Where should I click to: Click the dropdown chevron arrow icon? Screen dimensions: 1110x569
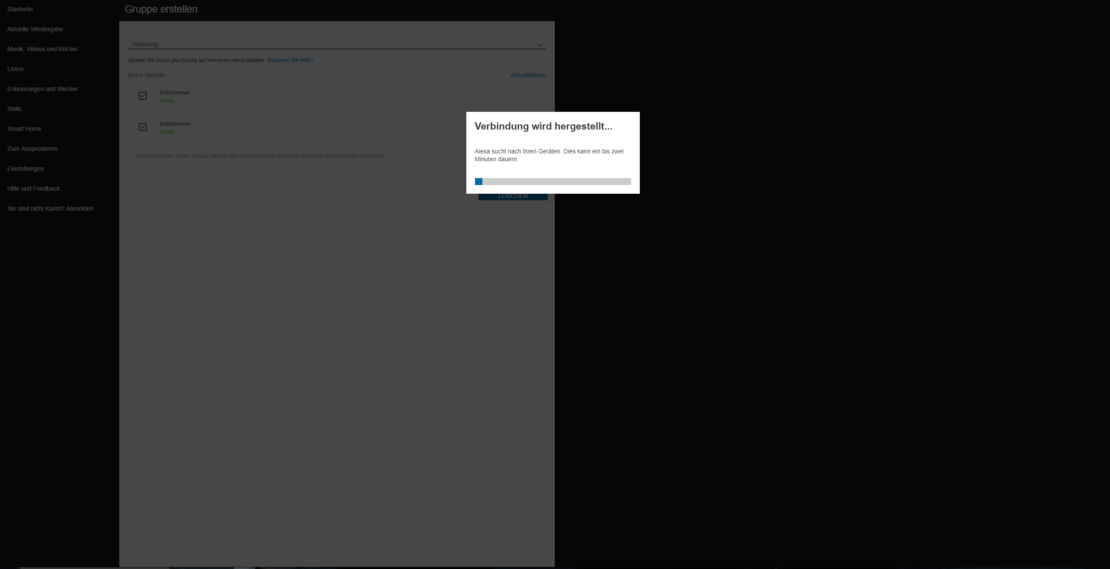click(539, 45)
